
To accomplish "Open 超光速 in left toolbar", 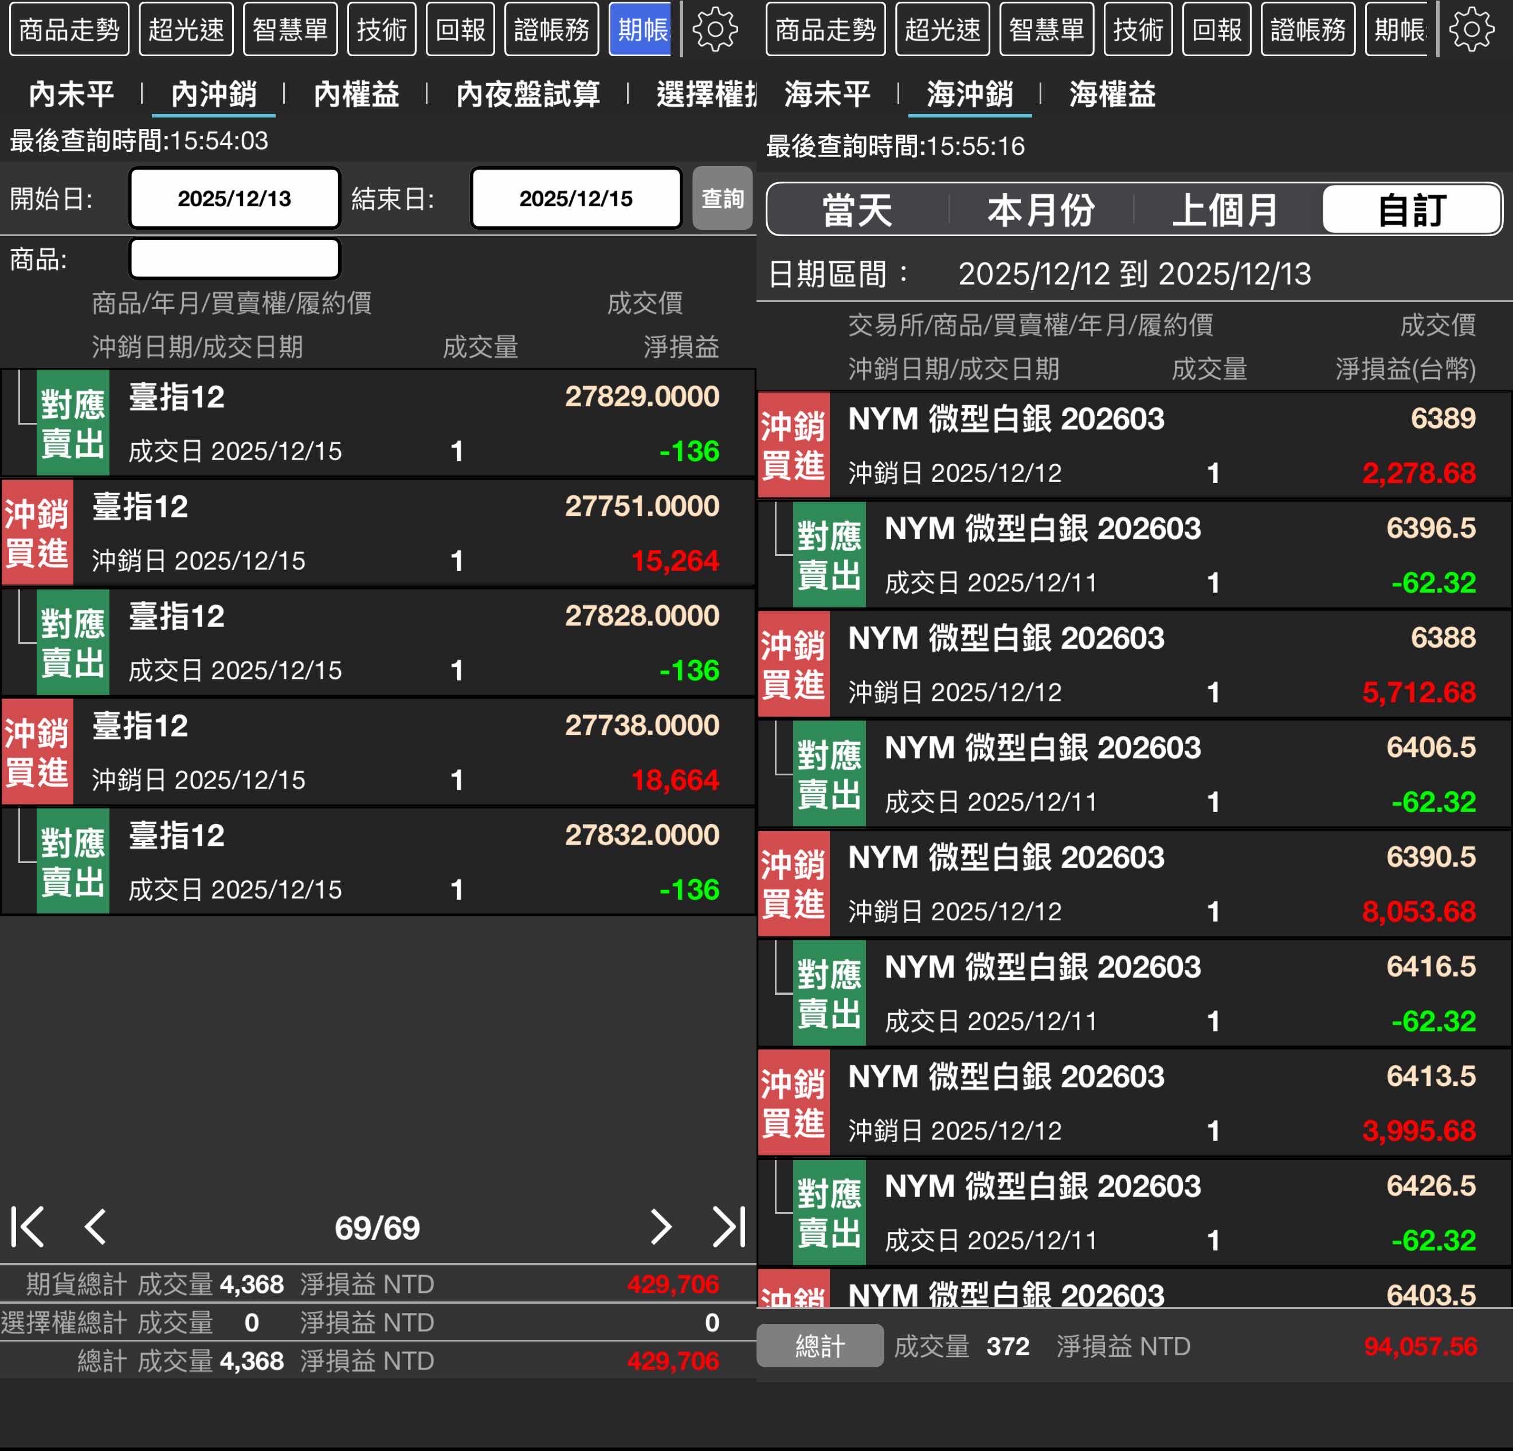I will pyautogui.click(x=186, y=29).
